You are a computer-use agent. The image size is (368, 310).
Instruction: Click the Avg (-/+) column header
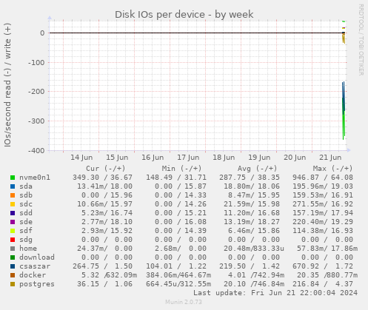click(257, 169)
